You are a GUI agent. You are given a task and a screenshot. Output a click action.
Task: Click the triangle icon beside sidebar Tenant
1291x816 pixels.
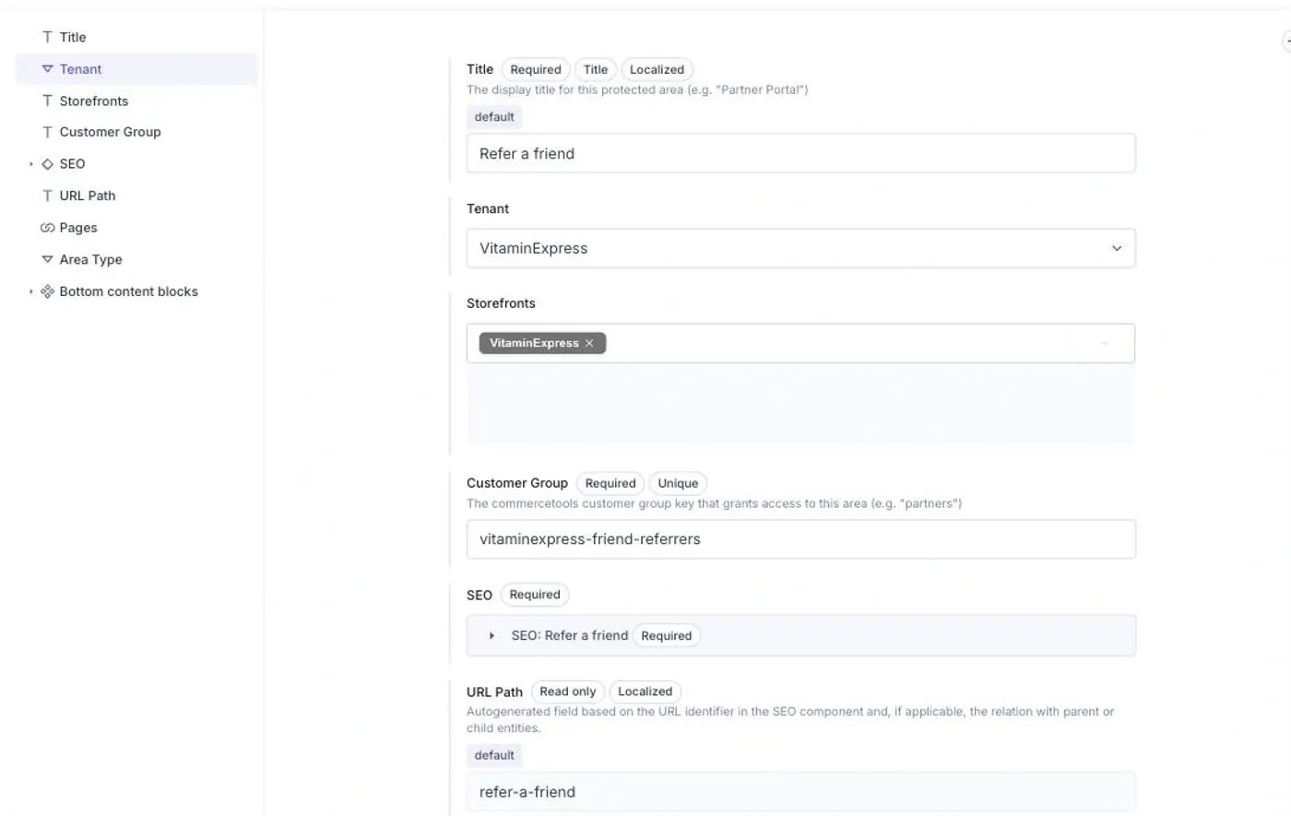coord(47,69)
